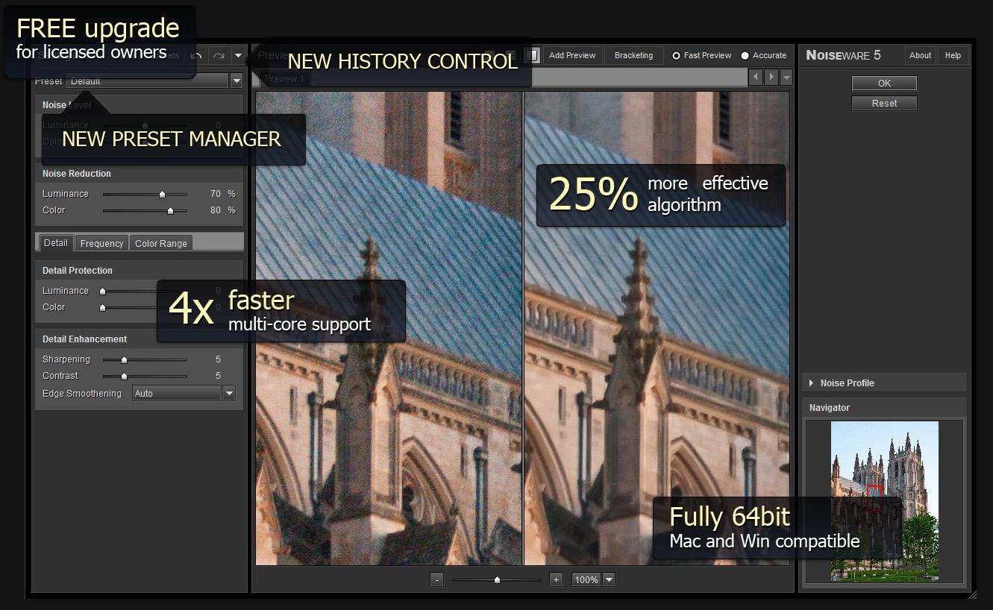Image resolution: width=993 pixels, height=610 pixels.
Task: Click the Detail Protection Color slider handle
Action: coord(102,307)
